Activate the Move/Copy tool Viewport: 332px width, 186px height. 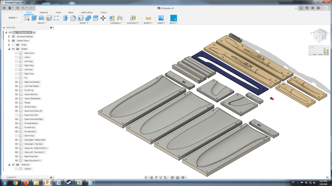coord(103,18)
